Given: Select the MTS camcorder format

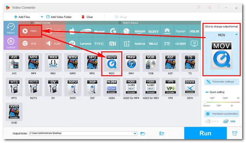Looking at the screenshot, I should 14,87.
